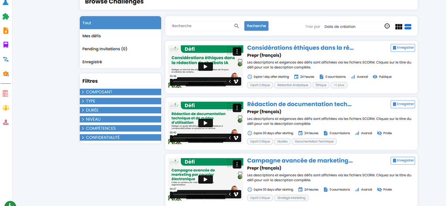Click the Documentation Technique tag

pos(314,142)
